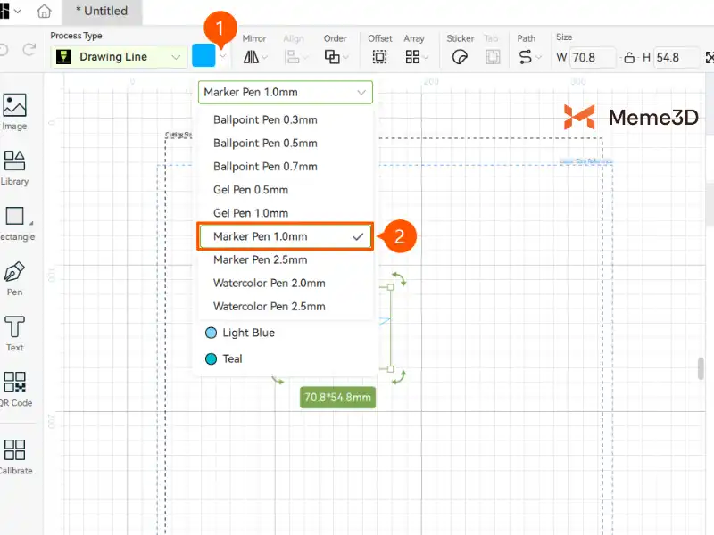This screenshot has width=714, height=535.
Task: Select the Light Blue color option
Action: (239, 333)
